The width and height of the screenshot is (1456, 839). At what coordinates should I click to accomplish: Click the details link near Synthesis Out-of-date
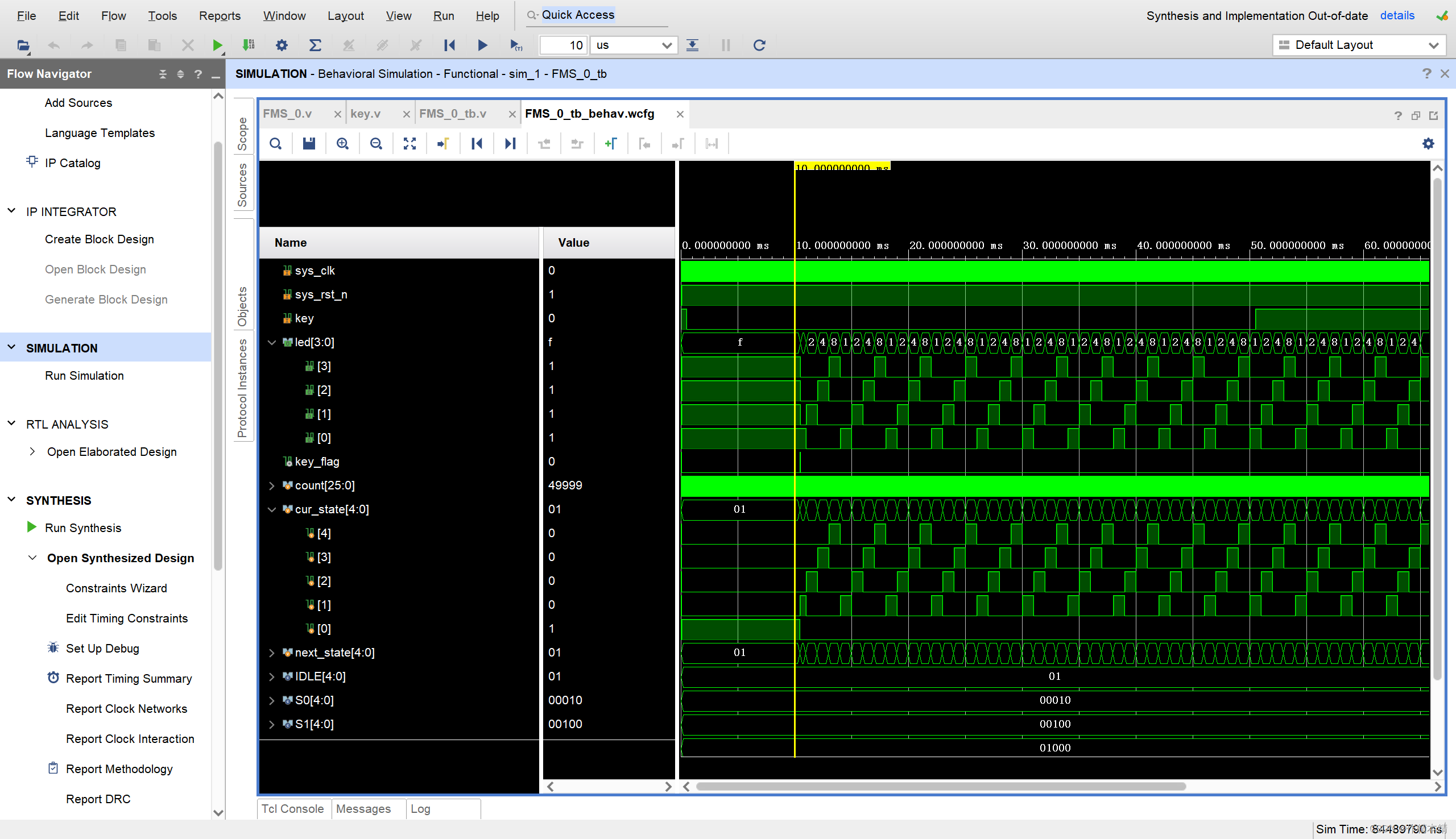[x=1398, y=15]
